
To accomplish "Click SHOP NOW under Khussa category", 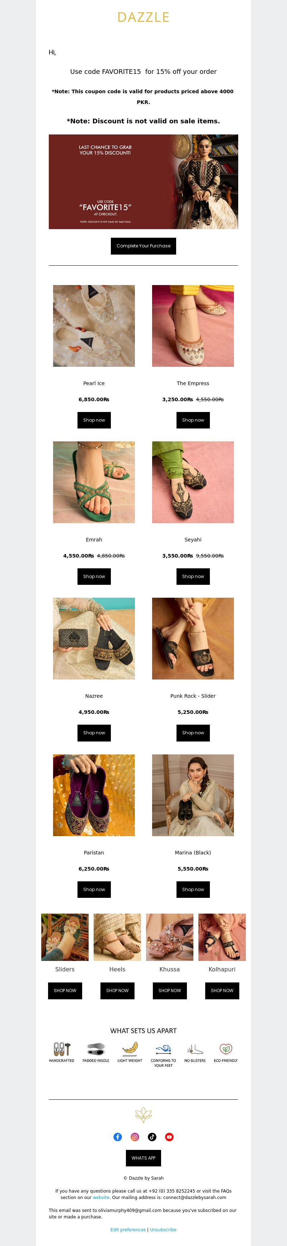I will [x=169, y=990].
